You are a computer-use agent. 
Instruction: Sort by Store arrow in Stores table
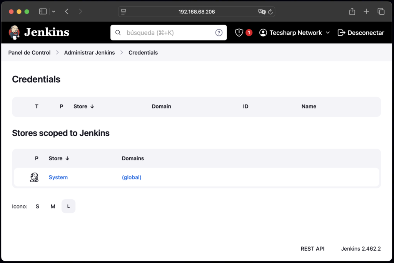(x=67, y=158)
